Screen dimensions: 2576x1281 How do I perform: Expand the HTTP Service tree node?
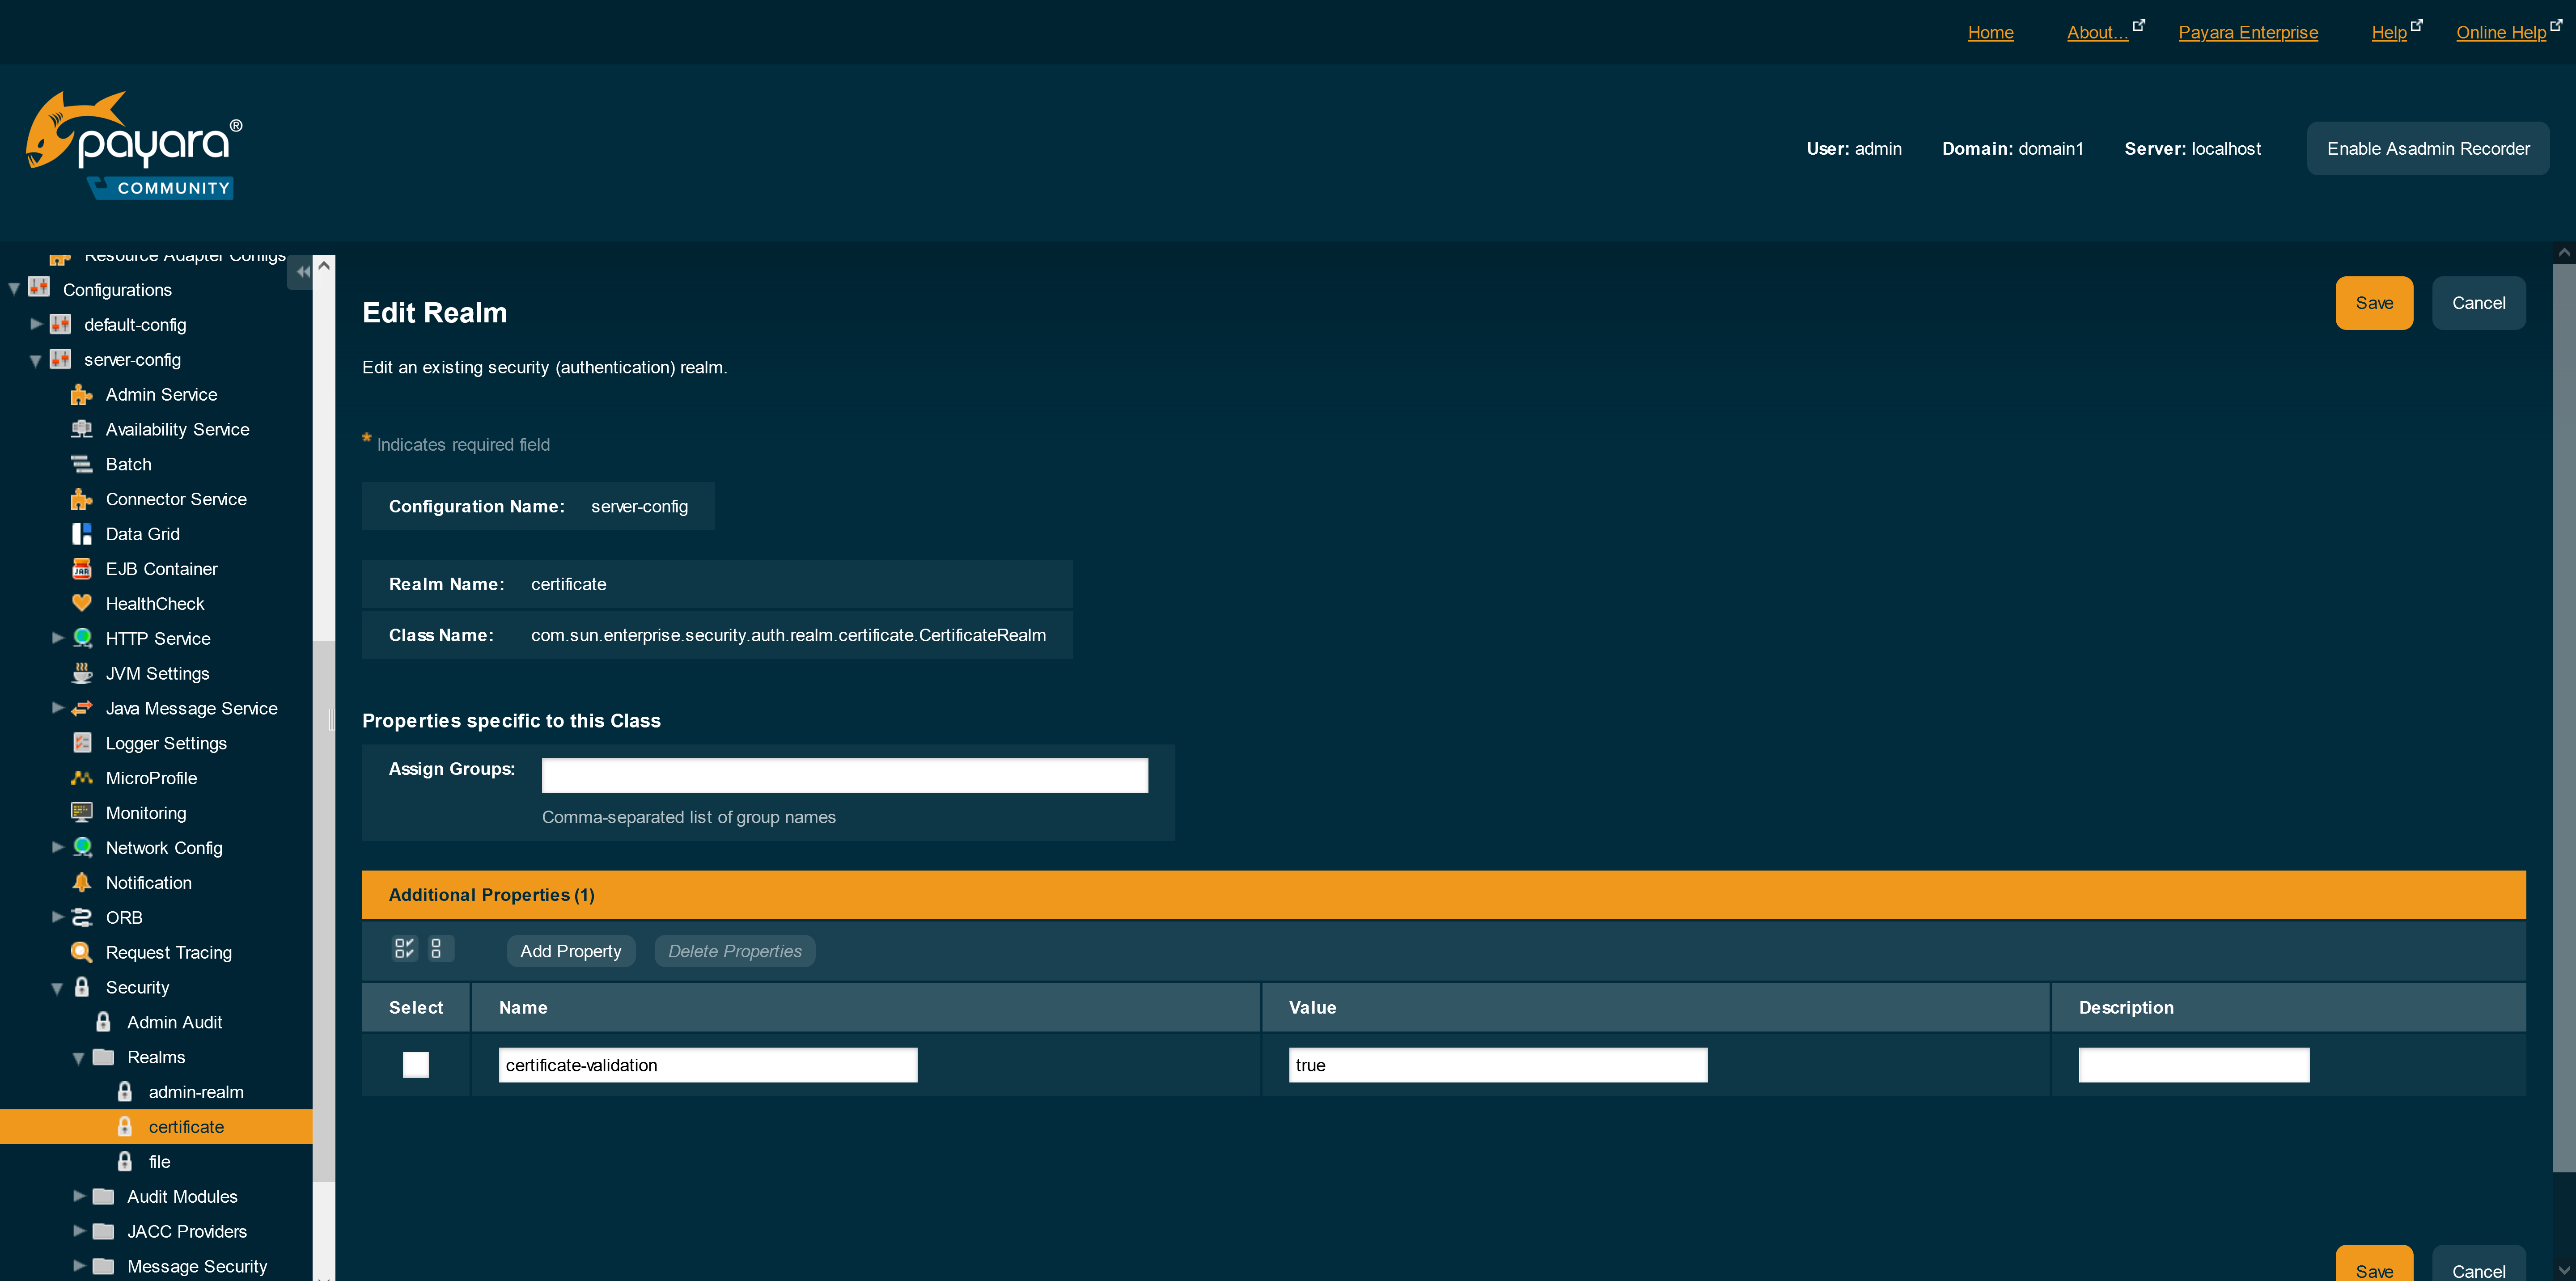pos(58,638)
